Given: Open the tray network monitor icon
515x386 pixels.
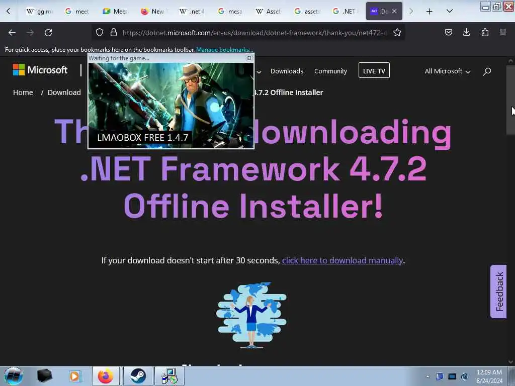Looking at the screenshot, I should tap(452, 376).
